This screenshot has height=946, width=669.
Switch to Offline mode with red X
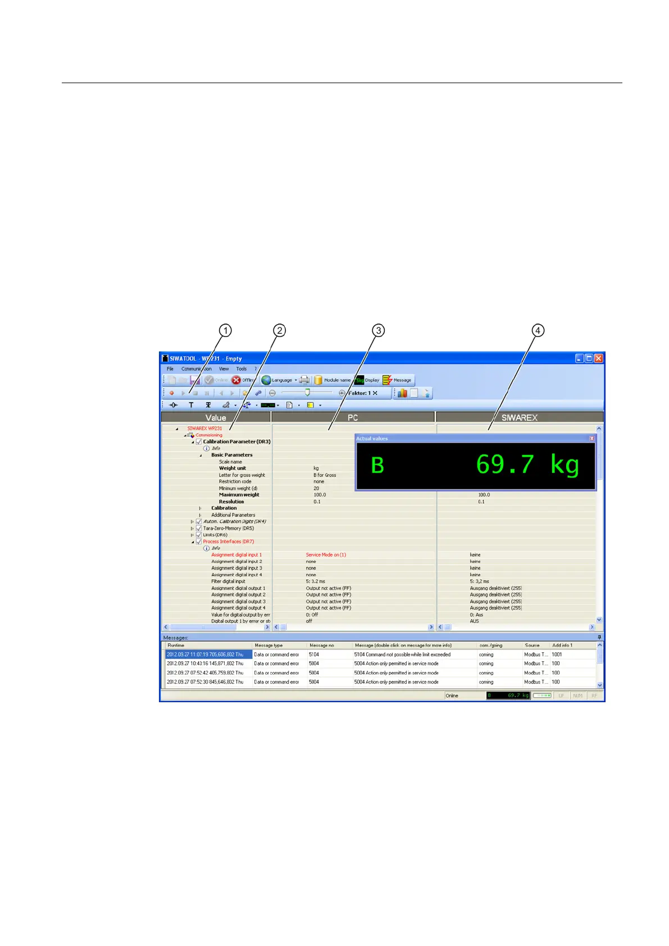click(243, 380)
